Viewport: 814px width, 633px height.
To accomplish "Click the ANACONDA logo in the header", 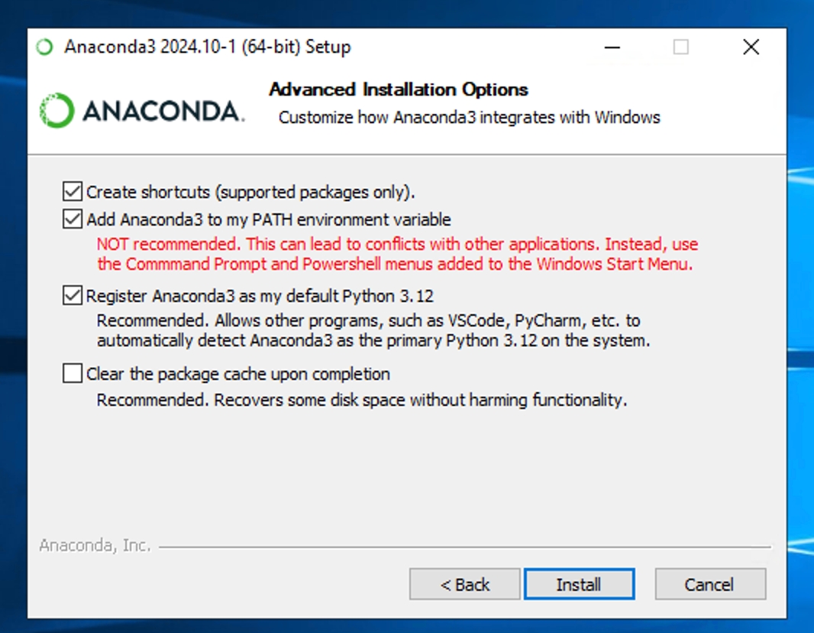I will tap(142, 111).
